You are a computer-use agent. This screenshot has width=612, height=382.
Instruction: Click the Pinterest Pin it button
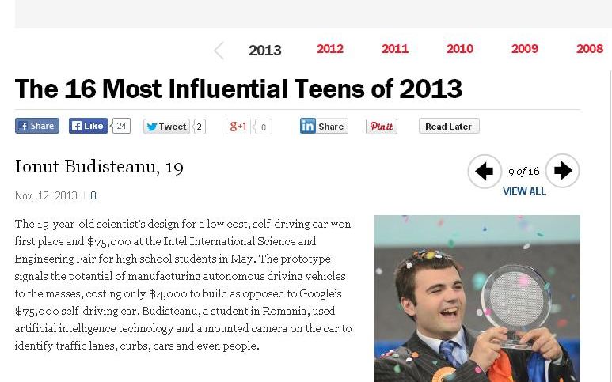381,127
